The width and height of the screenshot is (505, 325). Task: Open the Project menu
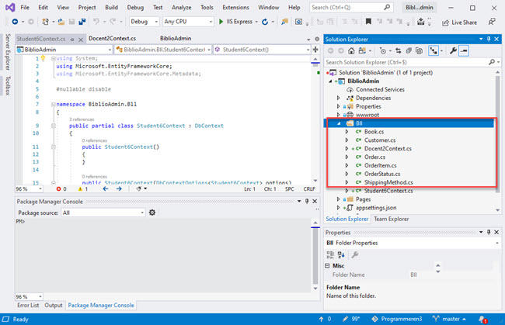[87, 8]
